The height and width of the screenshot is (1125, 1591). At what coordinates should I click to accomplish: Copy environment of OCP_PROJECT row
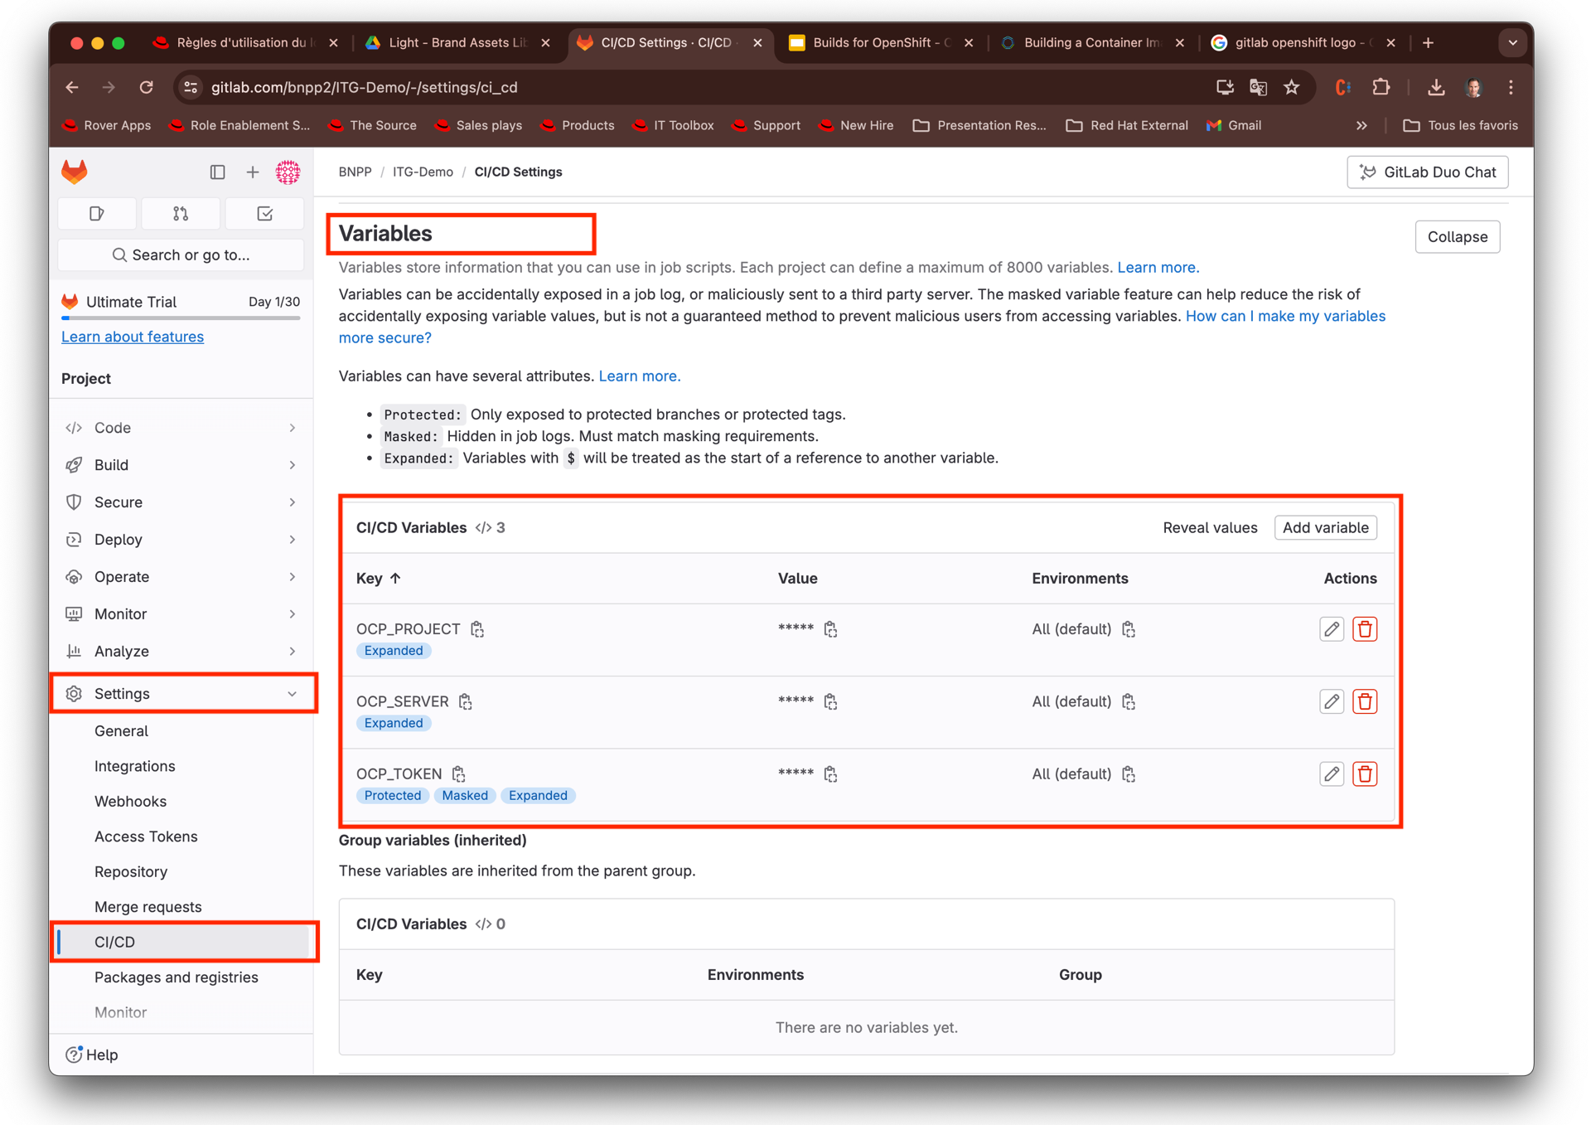[1129, 629]
